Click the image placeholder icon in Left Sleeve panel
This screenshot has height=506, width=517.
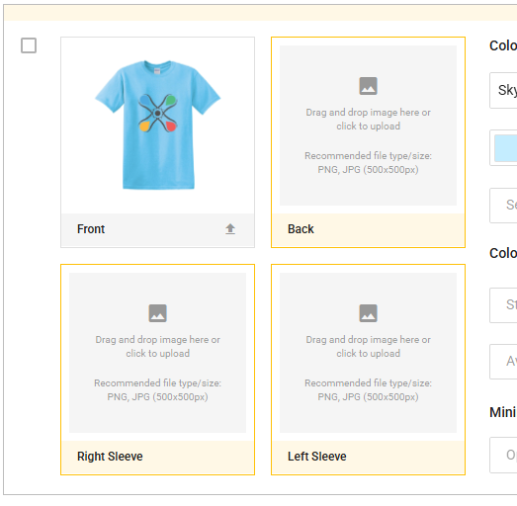tap(368, 313)
